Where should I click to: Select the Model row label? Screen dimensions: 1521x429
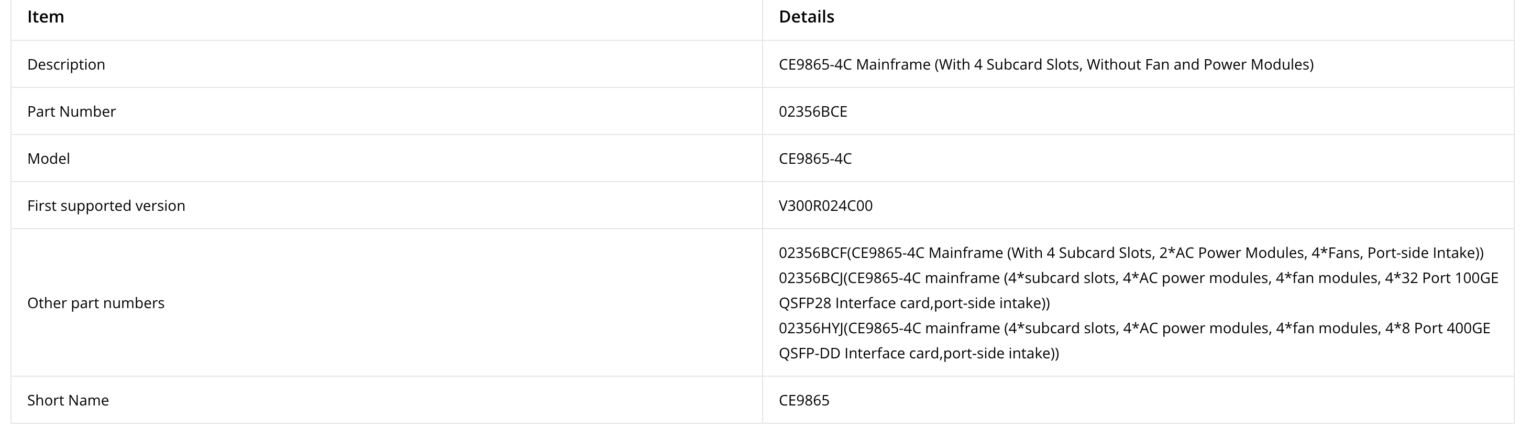[48, 159]
